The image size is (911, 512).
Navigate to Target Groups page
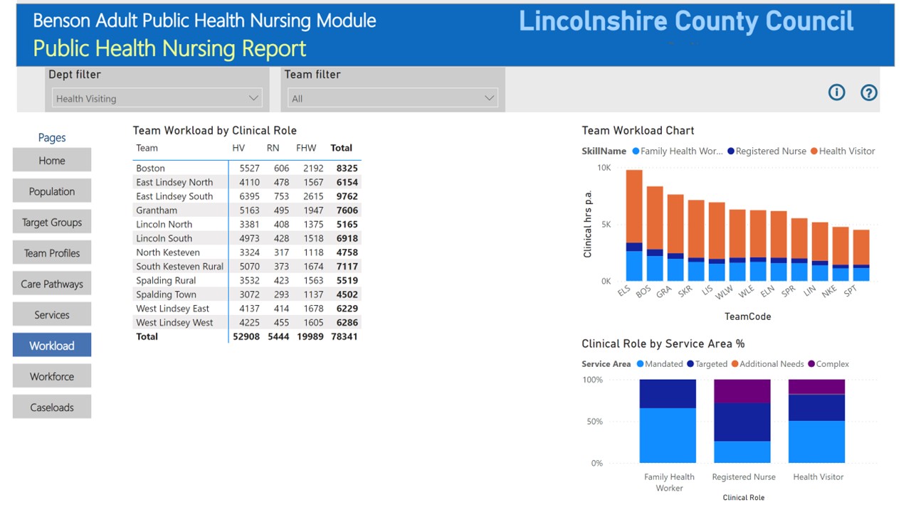[52, 223]
